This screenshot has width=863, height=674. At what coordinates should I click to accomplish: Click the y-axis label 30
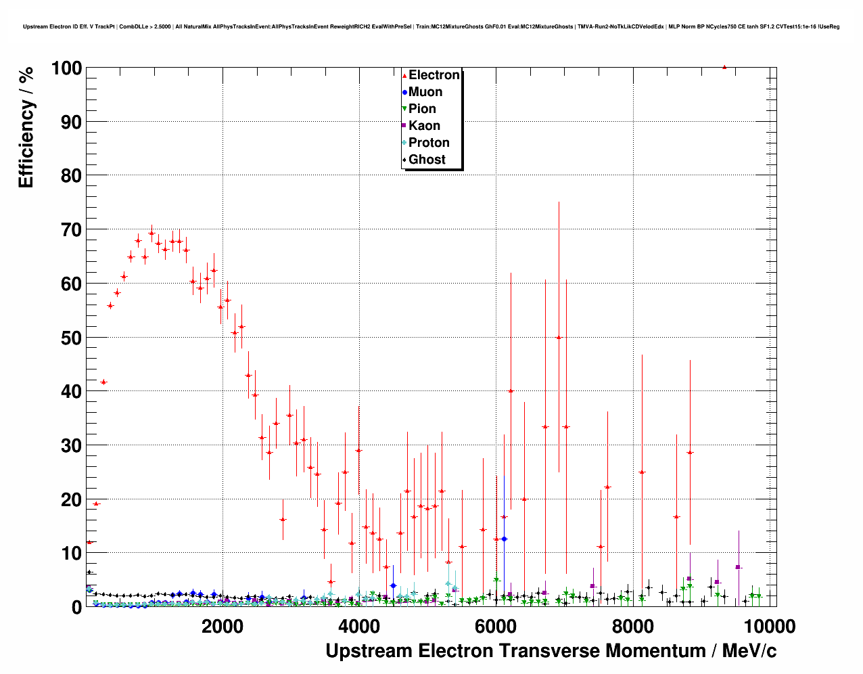tap(72, 446)
